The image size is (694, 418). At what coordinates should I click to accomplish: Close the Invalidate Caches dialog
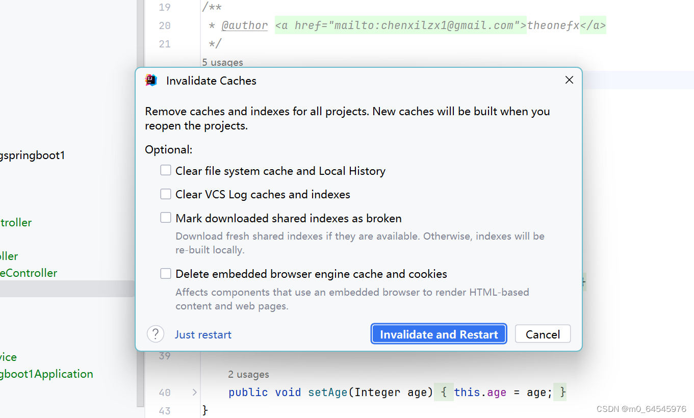click(x=569, y=80)
